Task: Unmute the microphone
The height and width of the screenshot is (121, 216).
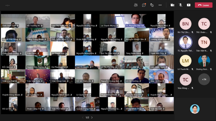Action: click(x=180, y=5)
